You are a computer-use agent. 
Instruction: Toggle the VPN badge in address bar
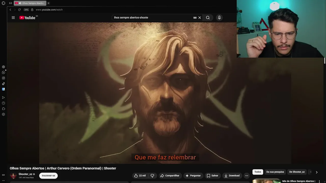(26, 10)
